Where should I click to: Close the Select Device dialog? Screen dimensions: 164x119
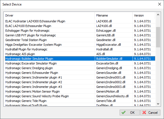(x=160, y=4)
